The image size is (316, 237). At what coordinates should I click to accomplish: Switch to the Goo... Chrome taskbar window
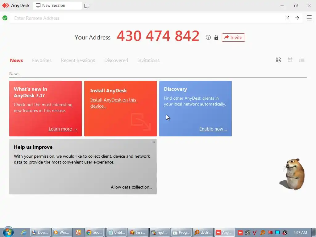(x=95, y=232)
